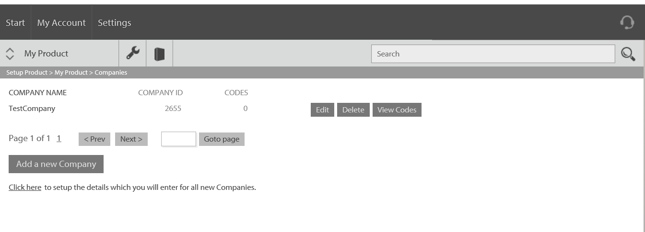Go to the previous page with Prev

click(94, 139)
